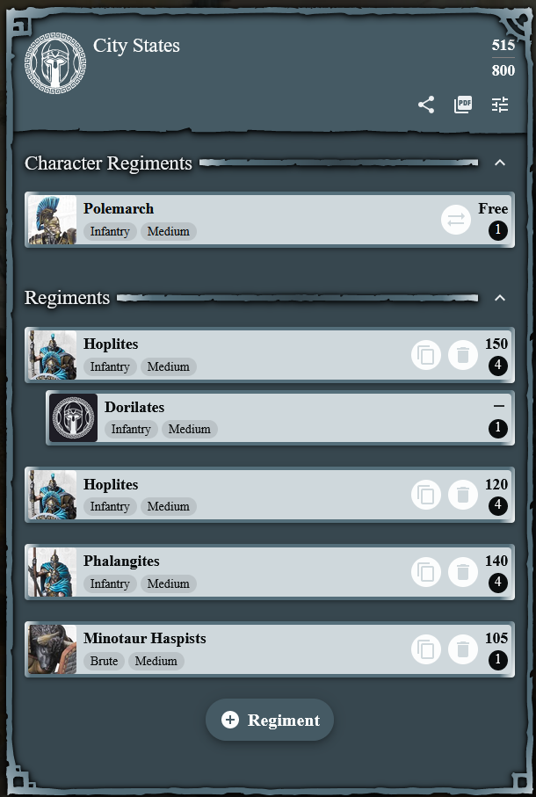Duplicate the 120-point Hoplites regiment

click(x=426, y=495)
